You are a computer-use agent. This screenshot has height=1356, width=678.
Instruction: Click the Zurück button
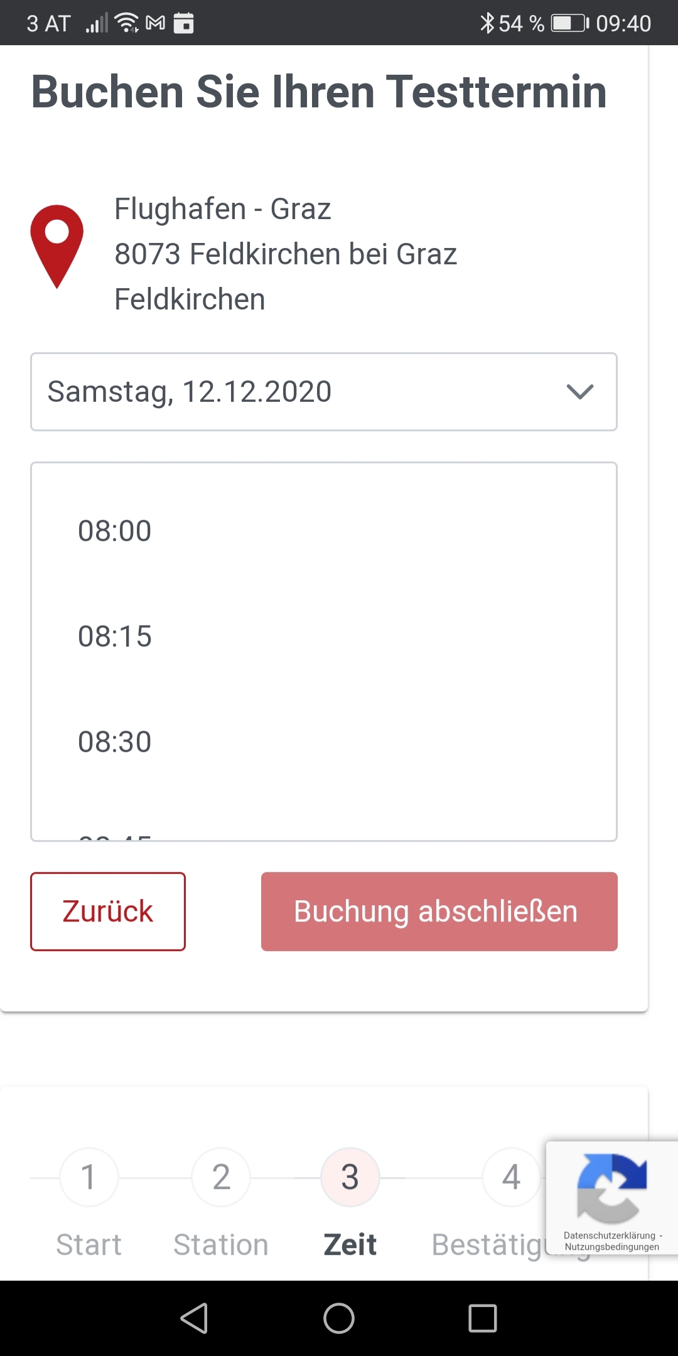(108, 912)
